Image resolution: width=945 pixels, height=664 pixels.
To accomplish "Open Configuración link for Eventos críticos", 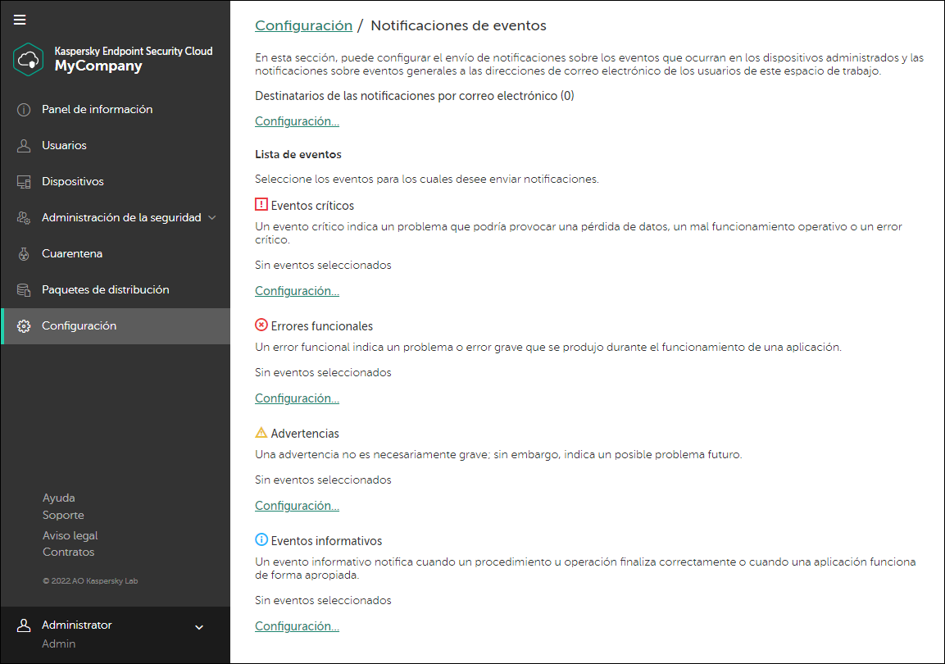I will [297, 291].
